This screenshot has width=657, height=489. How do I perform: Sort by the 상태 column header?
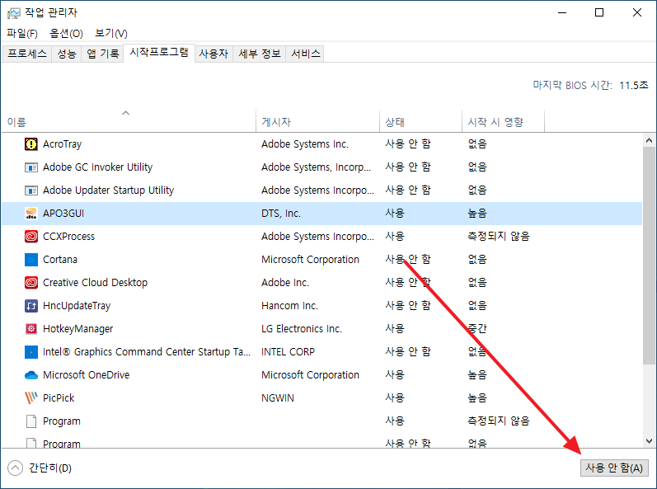tap(420, 121)
